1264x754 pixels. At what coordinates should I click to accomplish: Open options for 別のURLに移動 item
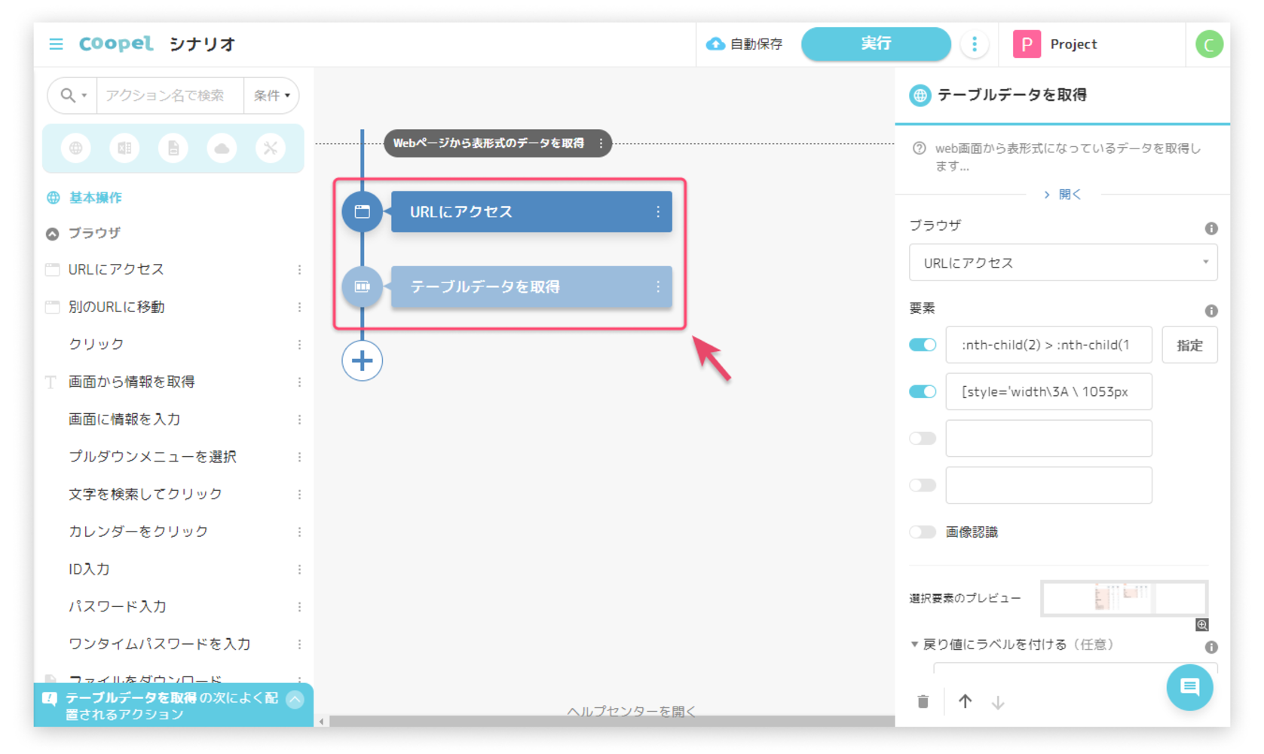click(x=299, y=307)
